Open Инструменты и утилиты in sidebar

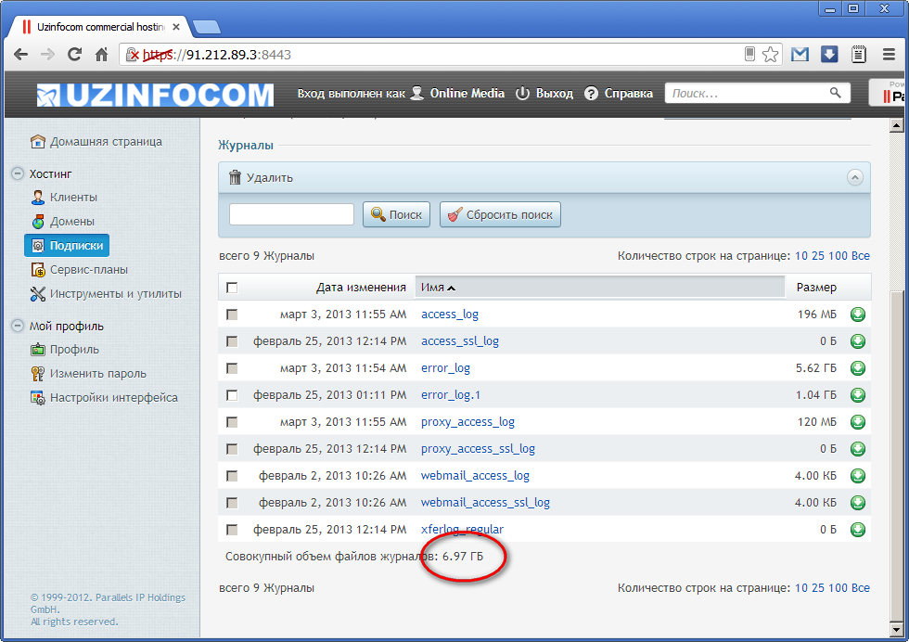click(106, 294)
